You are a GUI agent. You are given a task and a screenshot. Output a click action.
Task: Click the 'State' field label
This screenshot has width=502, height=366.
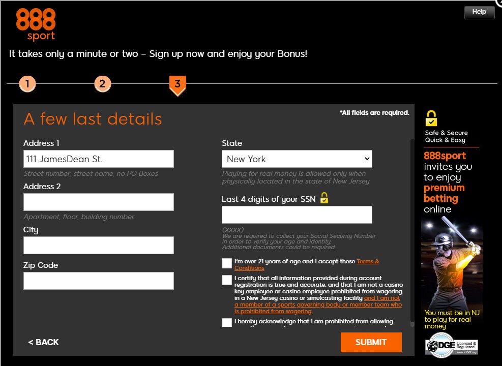(232, 143)
